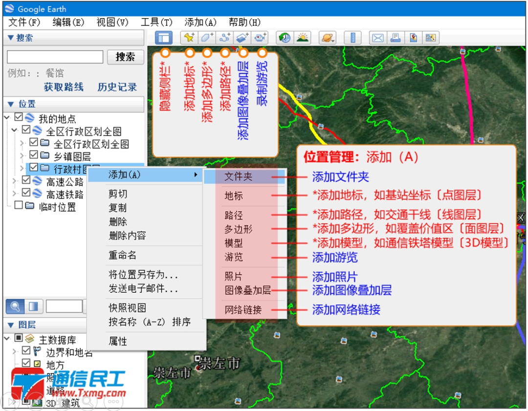
Task: Expand the 高速铁路 tree node
Action: point(14,193)
